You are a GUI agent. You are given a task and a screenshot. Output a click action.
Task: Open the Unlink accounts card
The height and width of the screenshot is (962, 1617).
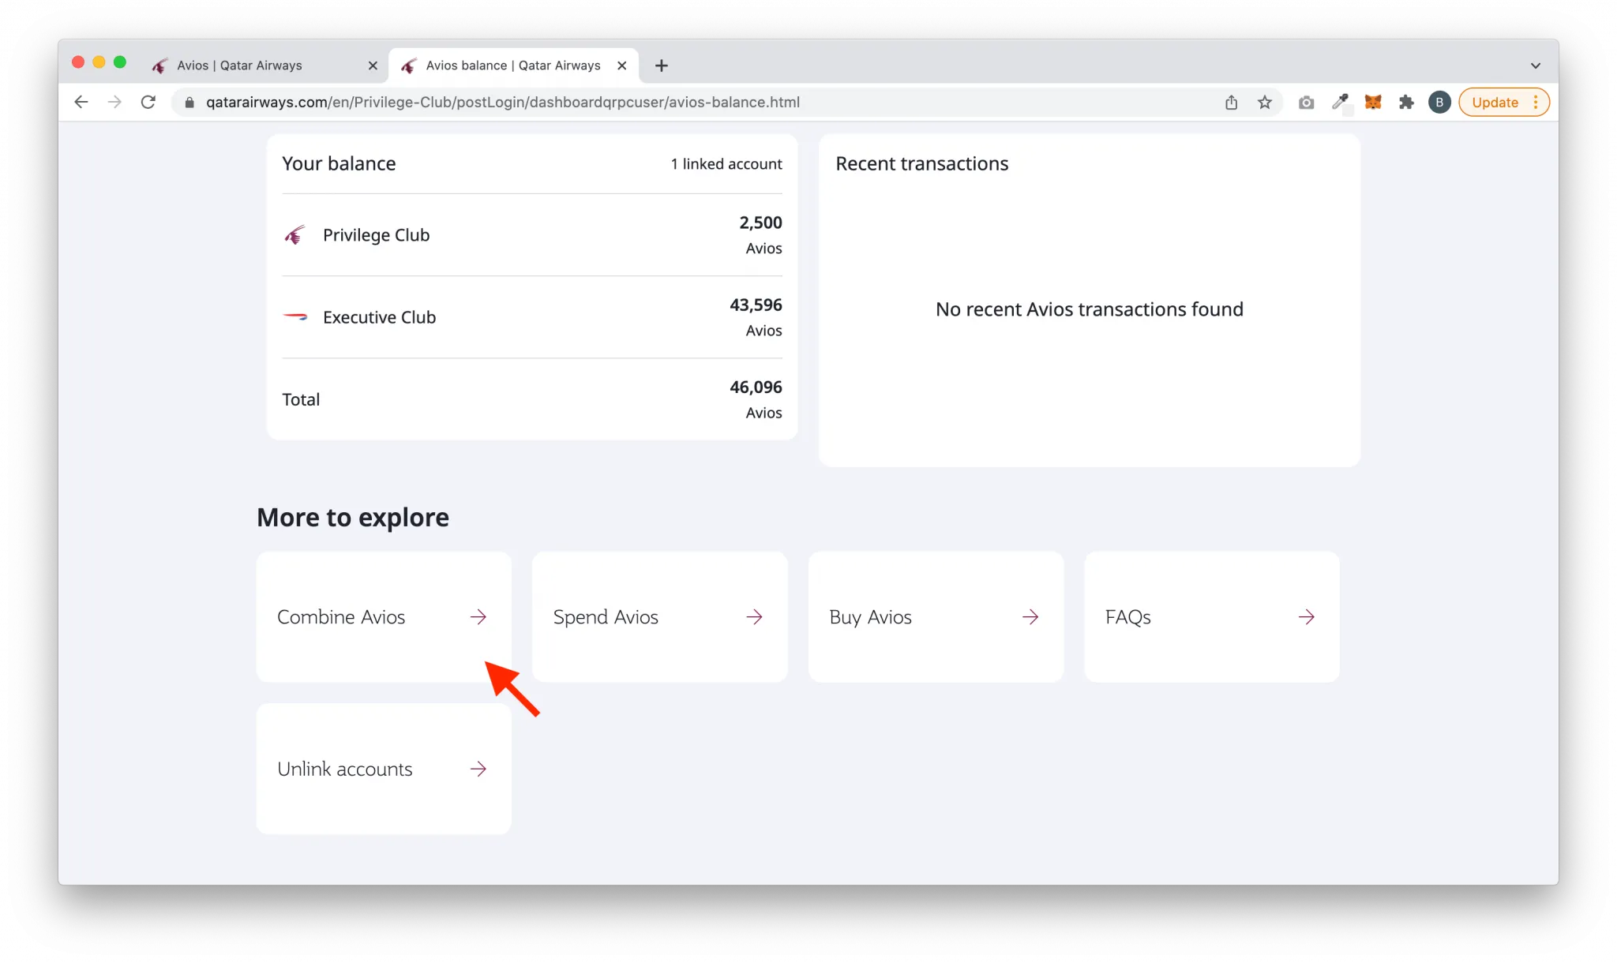(x=384, y=769)
